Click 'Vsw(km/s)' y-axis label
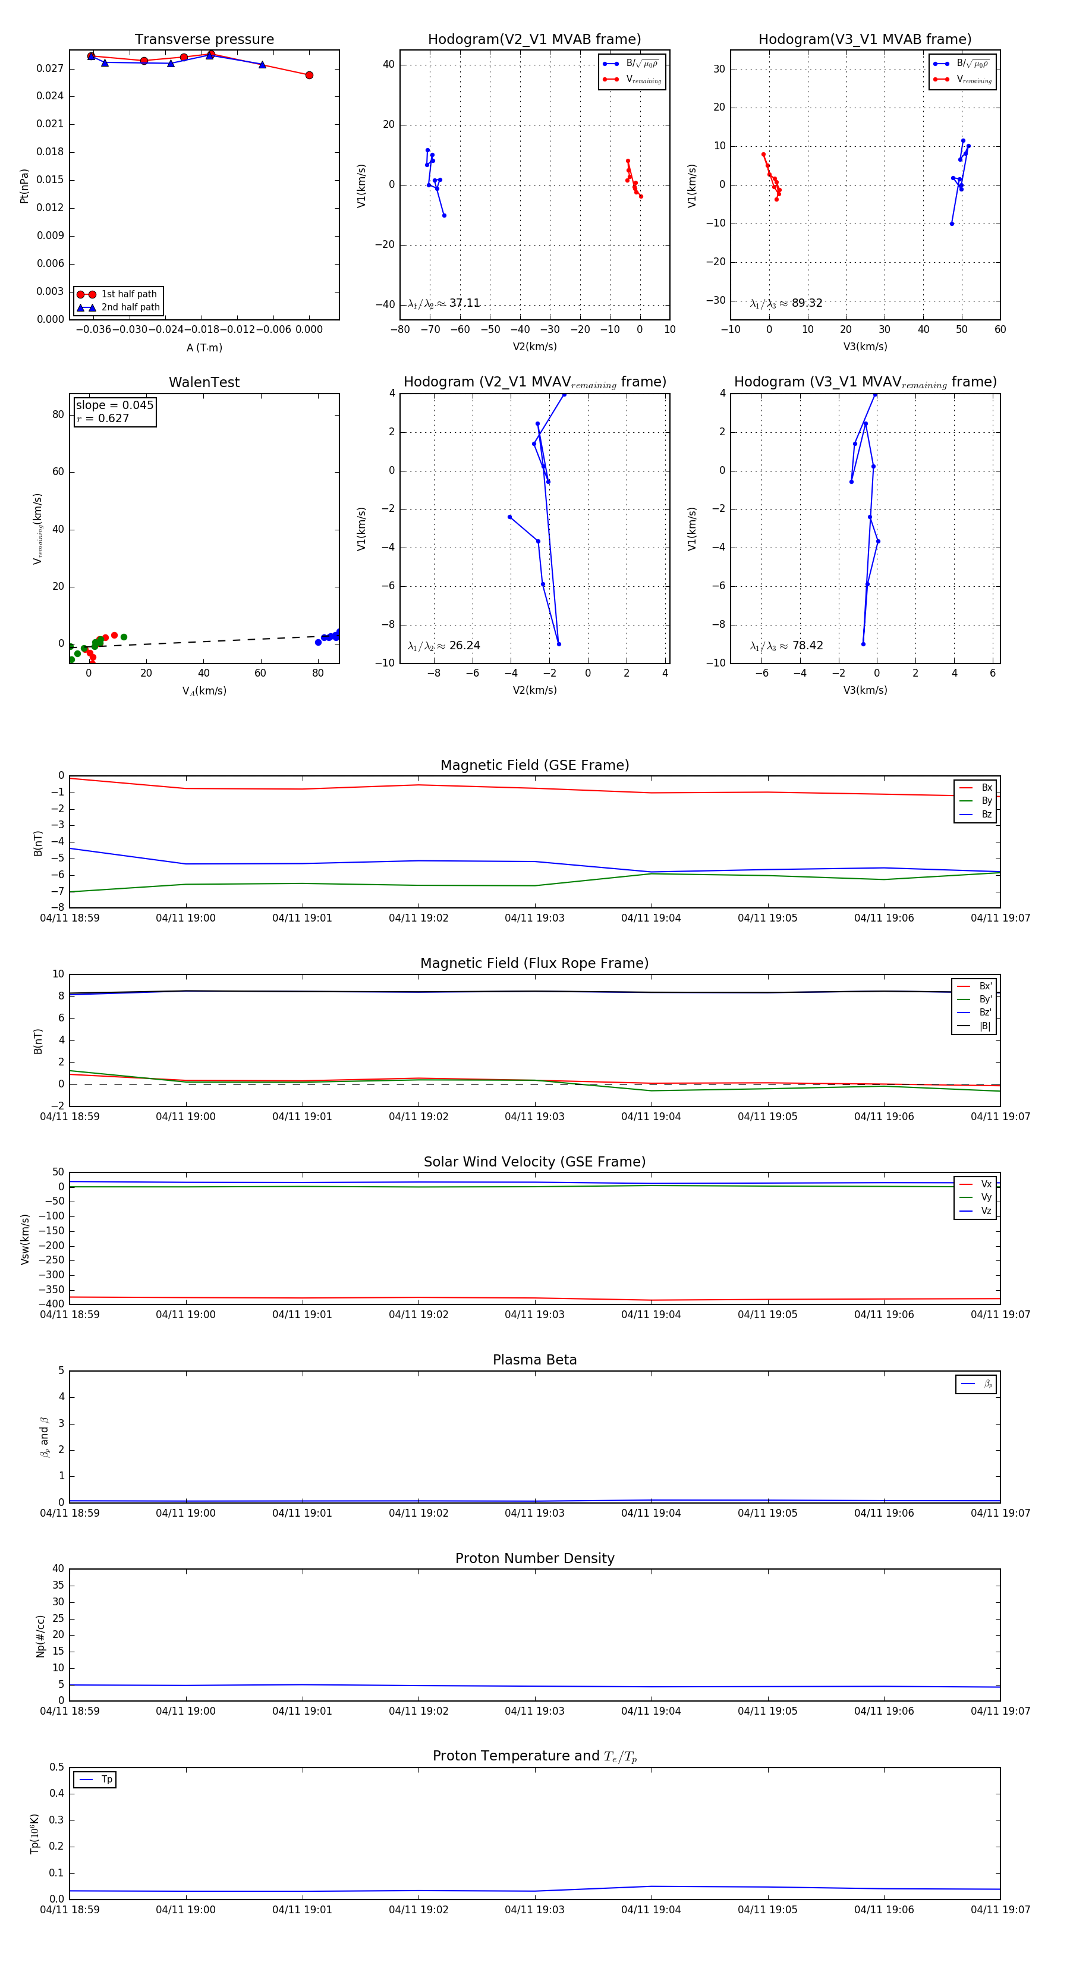This screenshot has width=1070, height=1962. (25, 1239)
